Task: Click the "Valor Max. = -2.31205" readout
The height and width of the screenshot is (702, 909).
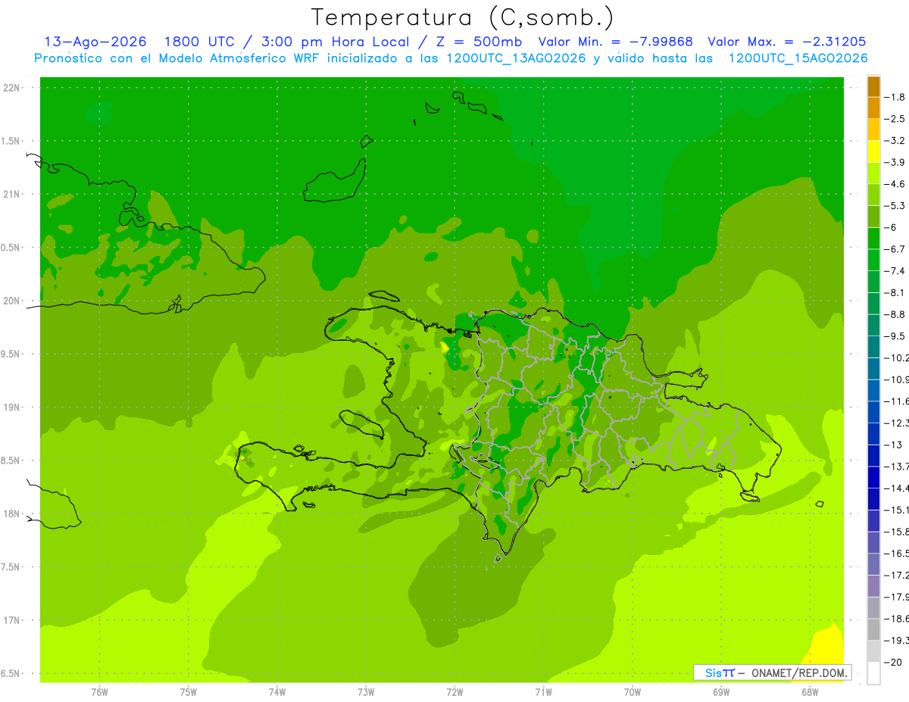Action: [x=786, y=42]
